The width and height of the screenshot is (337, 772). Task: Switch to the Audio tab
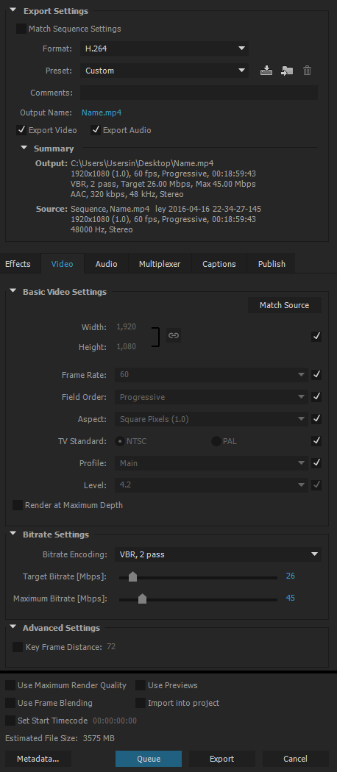(107, 264)
